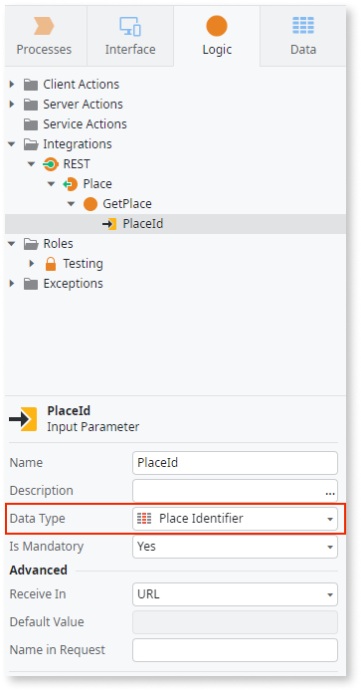Click the Testing role lock icon
This screenshot has height=691, width=361.
(51, 264)
